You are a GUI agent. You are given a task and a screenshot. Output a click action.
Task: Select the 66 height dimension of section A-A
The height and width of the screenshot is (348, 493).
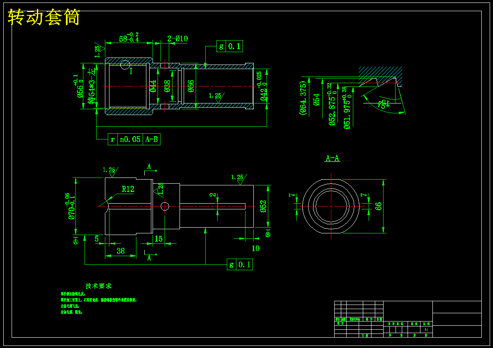(379, 206)
